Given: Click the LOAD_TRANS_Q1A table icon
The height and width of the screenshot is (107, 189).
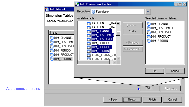Looking at the screenshot, I should coord(89,55).
